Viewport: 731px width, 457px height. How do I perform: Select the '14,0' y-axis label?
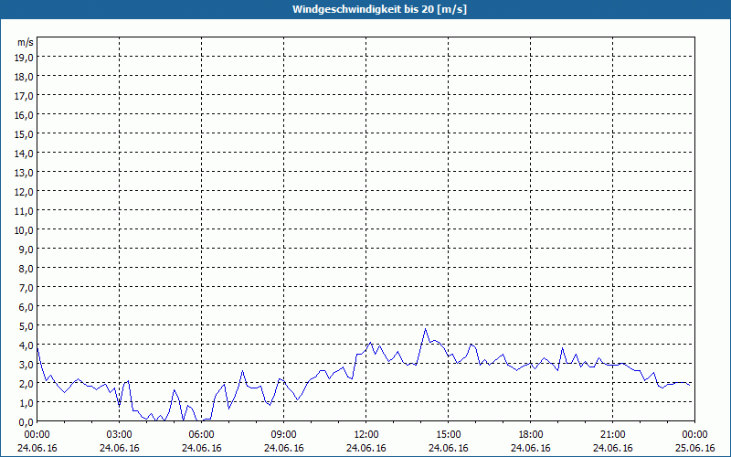point(25,154)
